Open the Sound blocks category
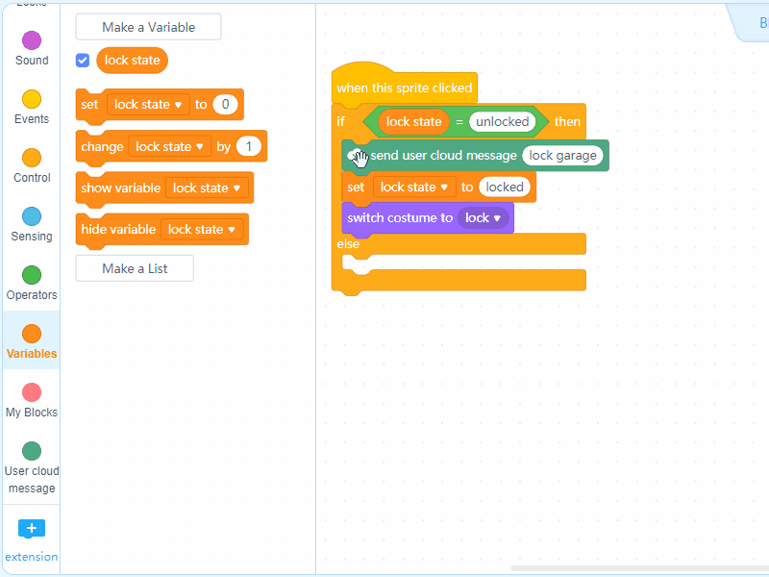Image resolution: width=769 pixels, height=577 pixels. [32, 40]
